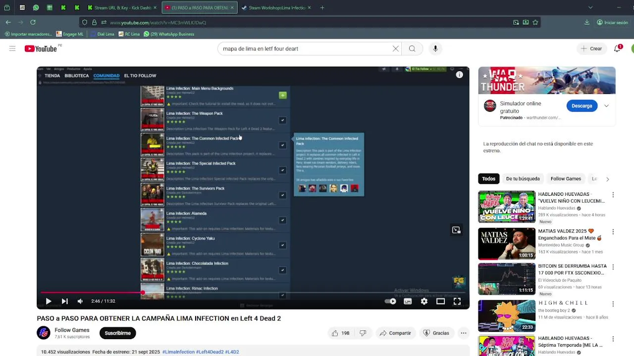Subscribe with the Suscribirme button
This screenshot has height=356, width=634.
117,333
